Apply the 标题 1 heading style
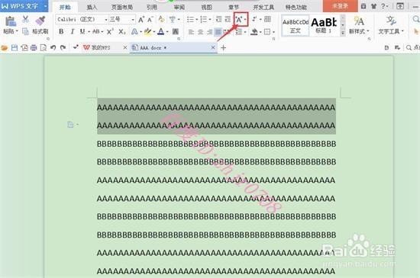Image resolution: width=420 pixels, height=278 pixels. (324, 26)
